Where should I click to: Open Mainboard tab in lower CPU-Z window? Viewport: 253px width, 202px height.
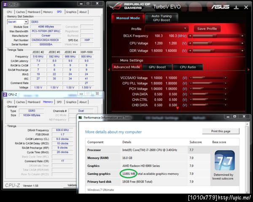pyautogui.click(x=34, y=102)
